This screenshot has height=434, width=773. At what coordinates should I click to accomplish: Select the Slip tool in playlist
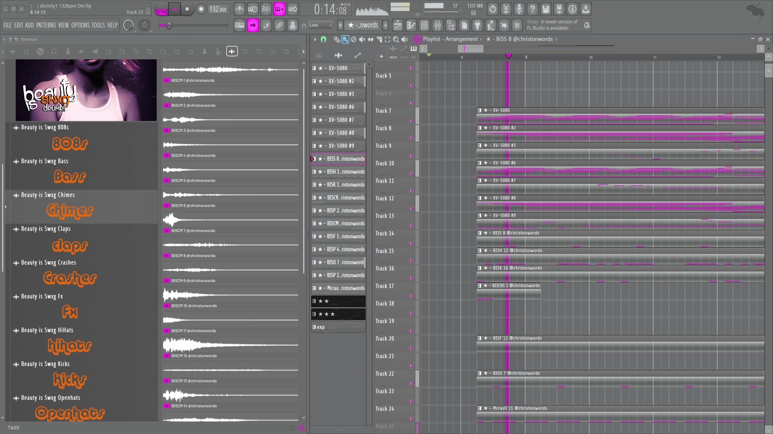click(370, 39)
